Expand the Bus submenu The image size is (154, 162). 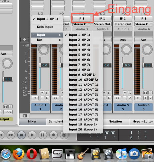click(x=47, y=40)
